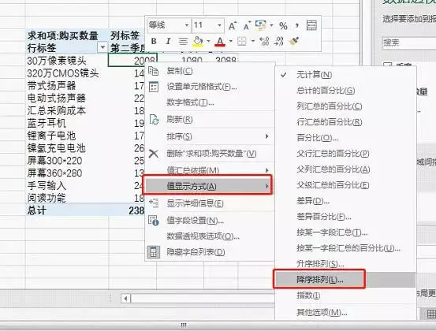The height and width of the screenshot is (331, 436).
Task: Apply the yellow fill color bucket
Action: point(198,42)
